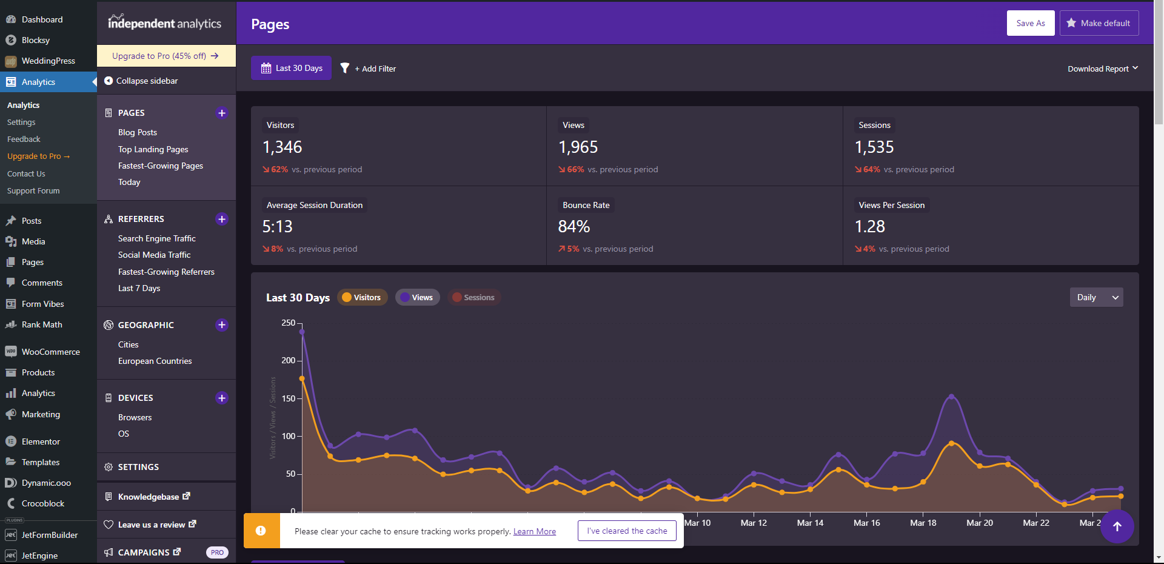
Task: Open WooCommerce in the WordPress admin menu
Action: [50, 352]
